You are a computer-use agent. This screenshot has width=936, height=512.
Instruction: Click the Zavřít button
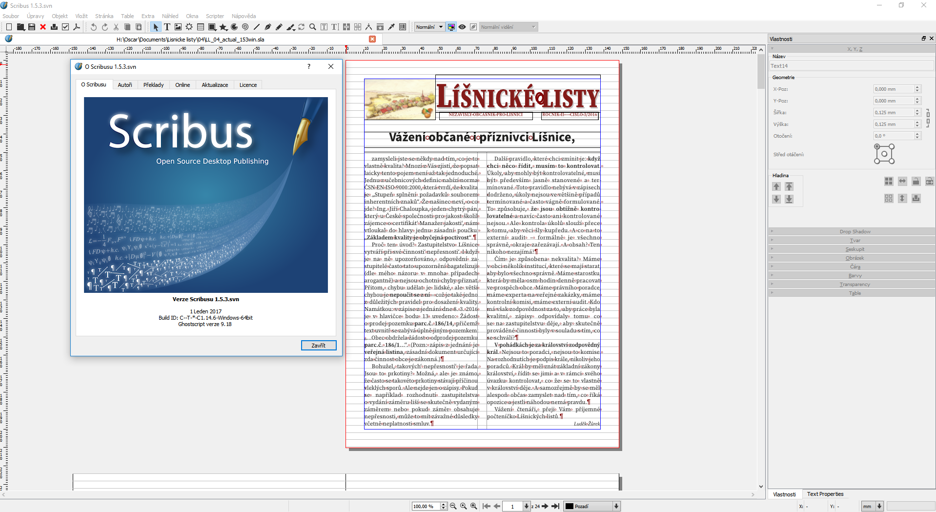point(318,345)
